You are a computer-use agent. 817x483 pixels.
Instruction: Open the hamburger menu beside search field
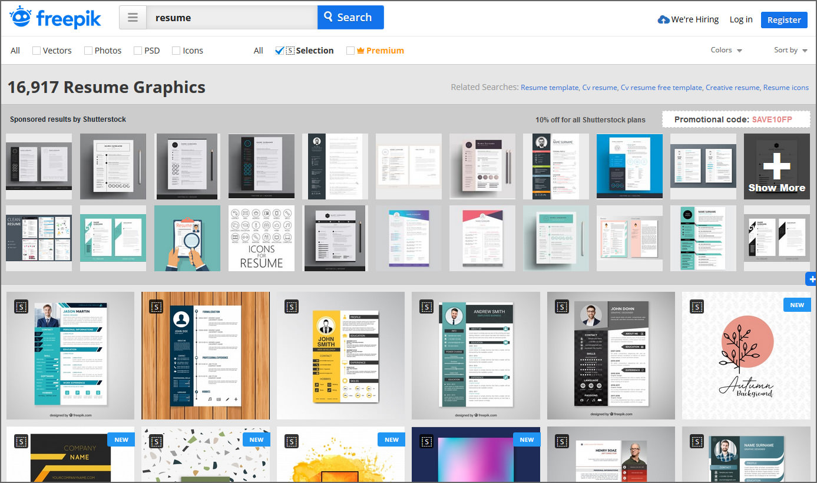[x=133, y=18]
